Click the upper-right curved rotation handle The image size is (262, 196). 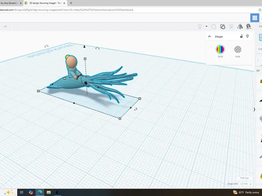pos(97,48)
